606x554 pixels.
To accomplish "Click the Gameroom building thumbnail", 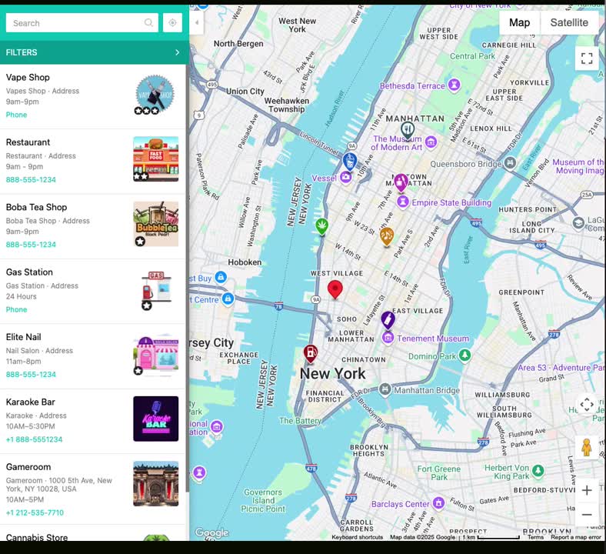I will click(x=156, y=484).
